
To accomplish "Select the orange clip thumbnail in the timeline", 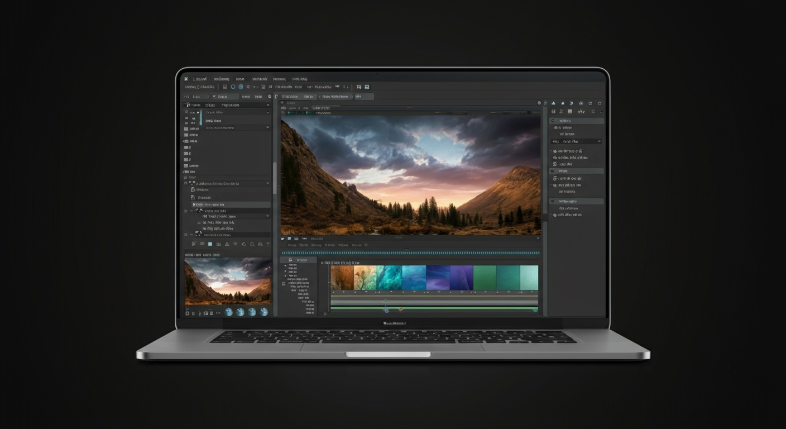I will (x=342, y=278).
